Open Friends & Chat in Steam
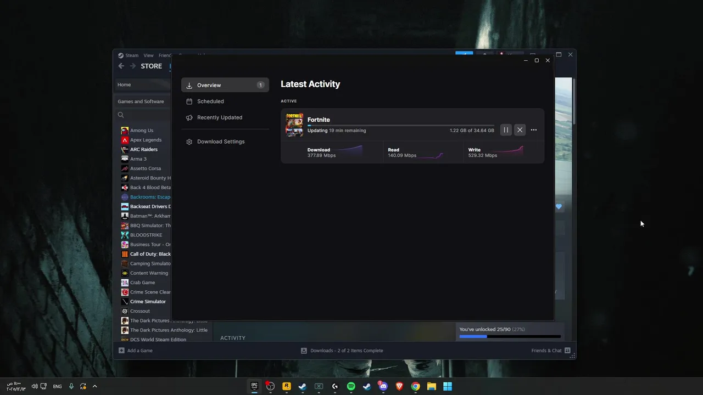The image size is (703, 395). 551,351
